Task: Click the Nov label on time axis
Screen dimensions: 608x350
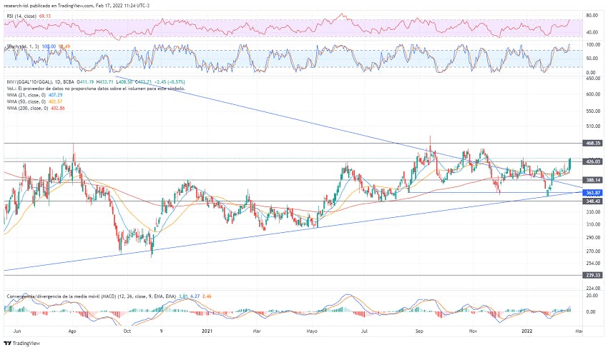Action: pyautogui.click(x=473, y=331)
